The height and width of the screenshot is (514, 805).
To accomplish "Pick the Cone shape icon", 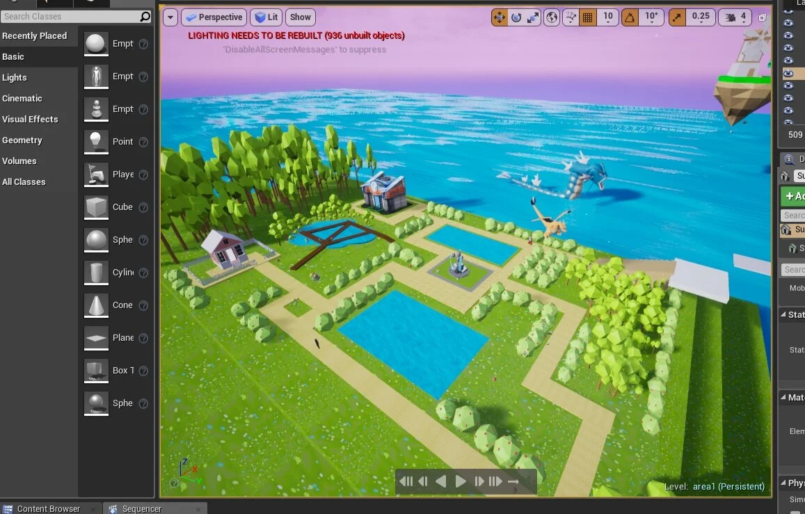I will click(96, 305).
